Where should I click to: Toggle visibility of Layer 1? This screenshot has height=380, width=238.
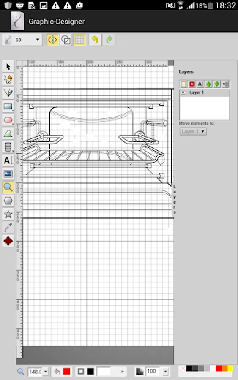(x=183, y=92)
